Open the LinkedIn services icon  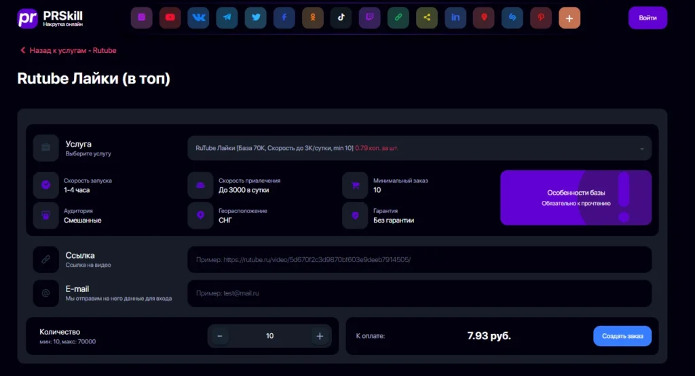point(455,18)
